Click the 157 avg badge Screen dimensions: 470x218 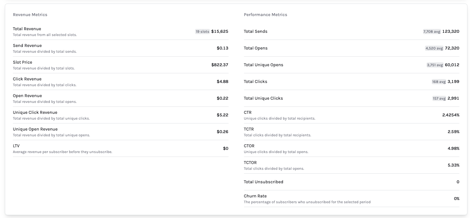click(x=439, y=98)
